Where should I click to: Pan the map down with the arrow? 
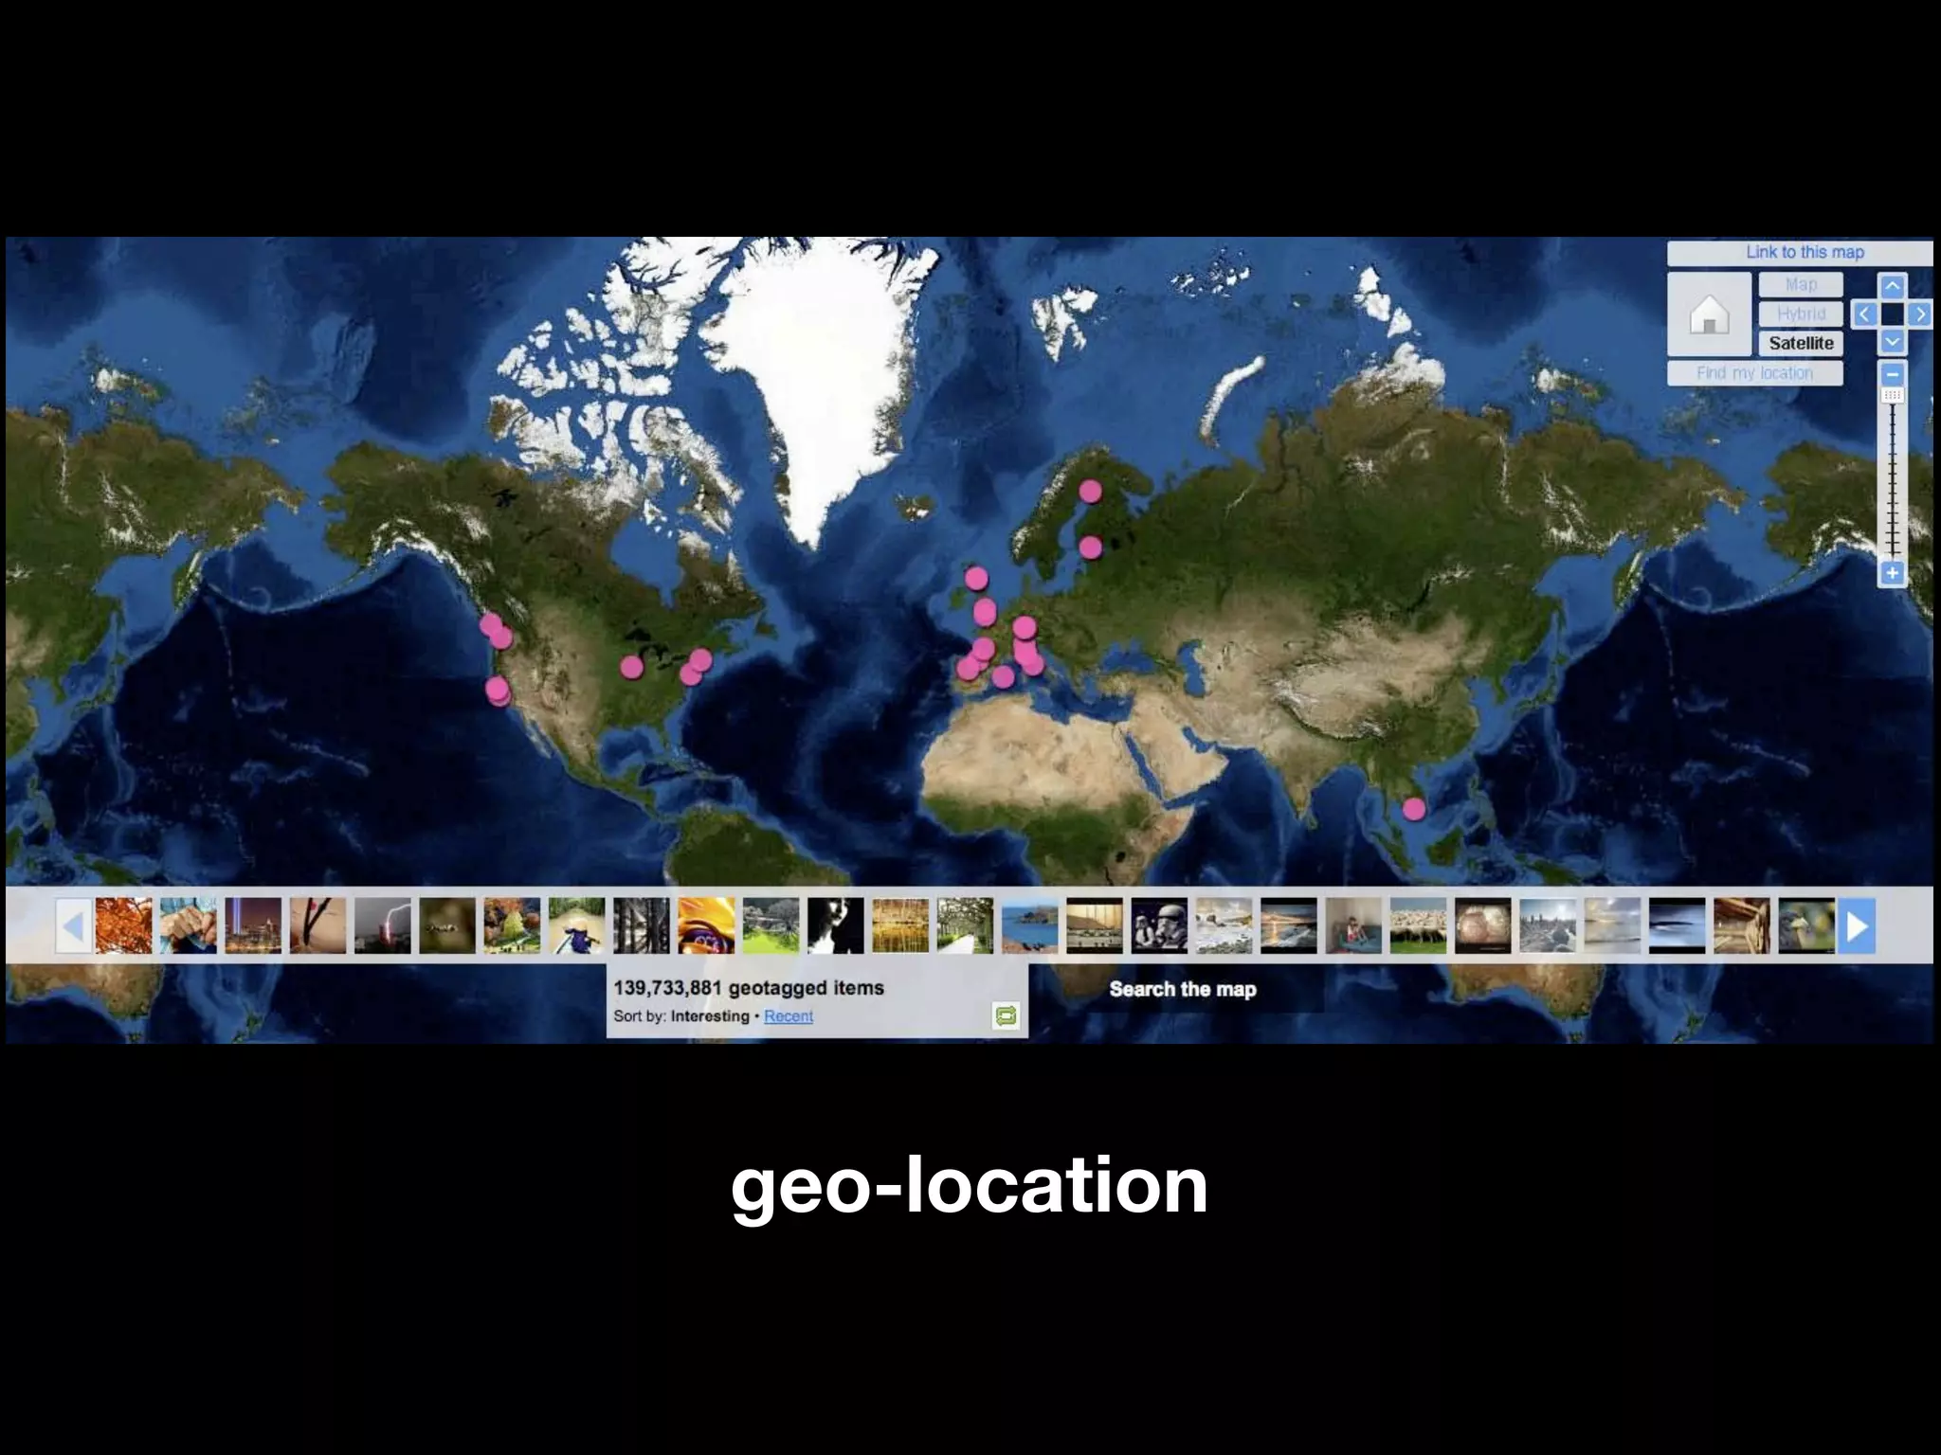[1892, 341]
